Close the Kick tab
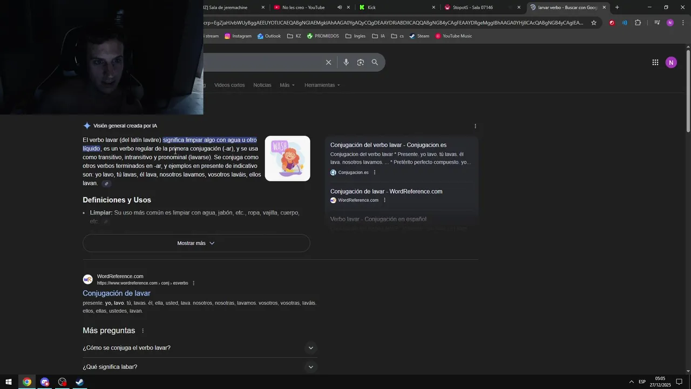 [x=433, y=7]
